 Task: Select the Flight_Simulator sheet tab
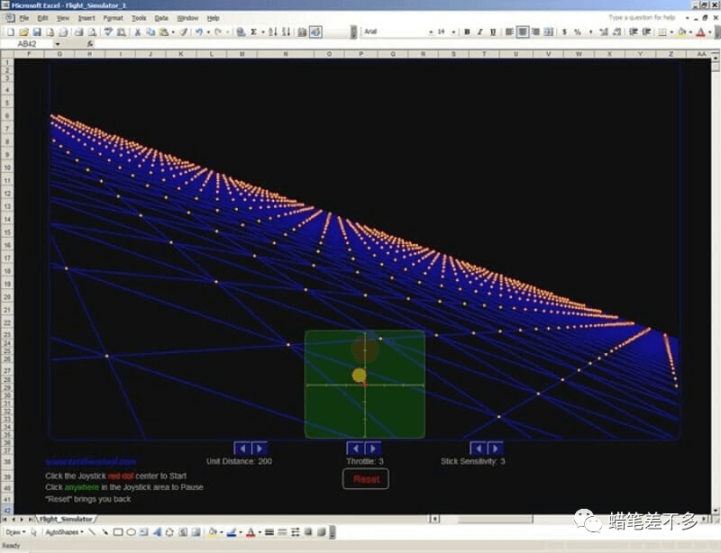tap(66, 519)
